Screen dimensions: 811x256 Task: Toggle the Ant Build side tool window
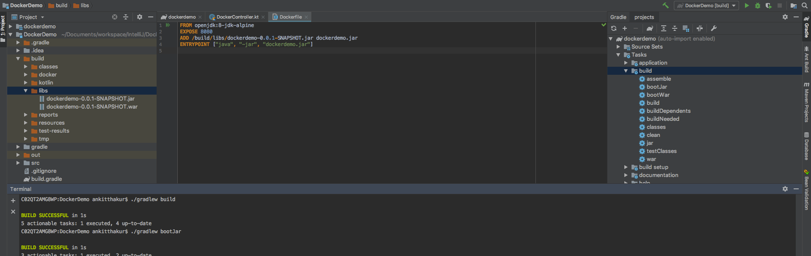pos(807,59)
